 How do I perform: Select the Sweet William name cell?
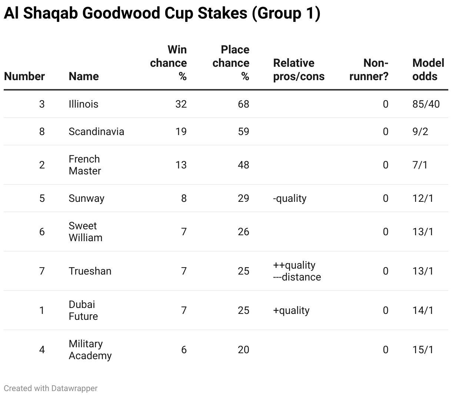click(x=86, y=232)
